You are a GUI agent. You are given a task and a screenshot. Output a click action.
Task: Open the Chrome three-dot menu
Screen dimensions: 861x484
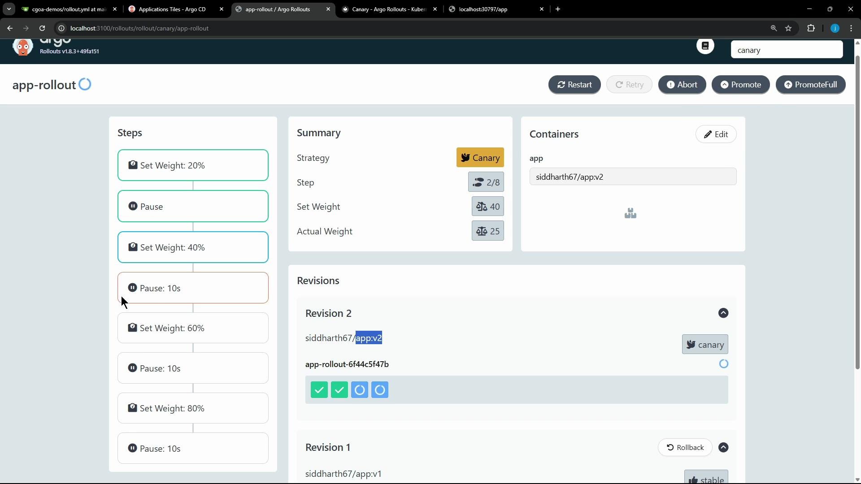[851, 28]
